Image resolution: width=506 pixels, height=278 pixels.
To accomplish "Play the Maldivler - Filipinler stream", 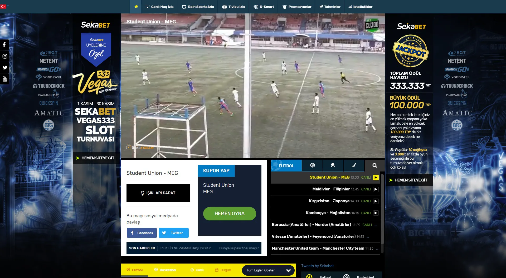I will click(x=376, y=189).
